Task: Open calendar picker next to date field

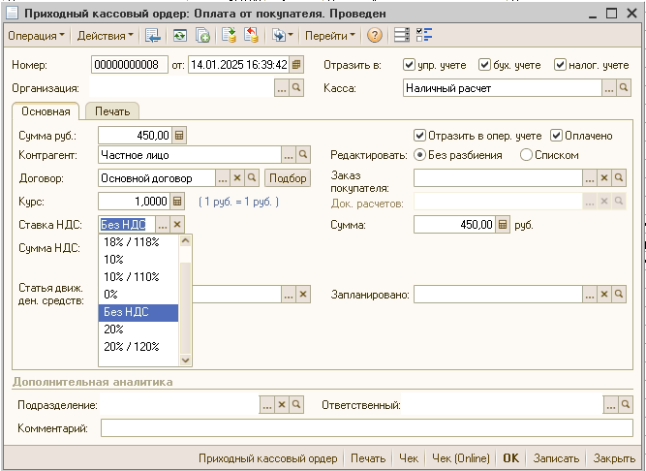Action: (x=296, y=65)
